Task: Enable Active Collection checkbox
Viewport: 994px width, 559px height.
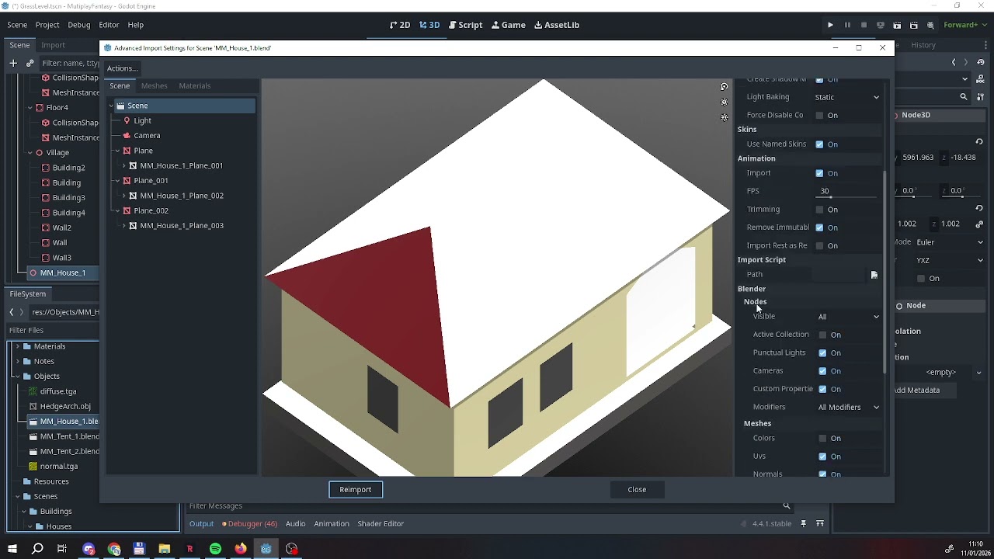Action: (x=822, y=335)
